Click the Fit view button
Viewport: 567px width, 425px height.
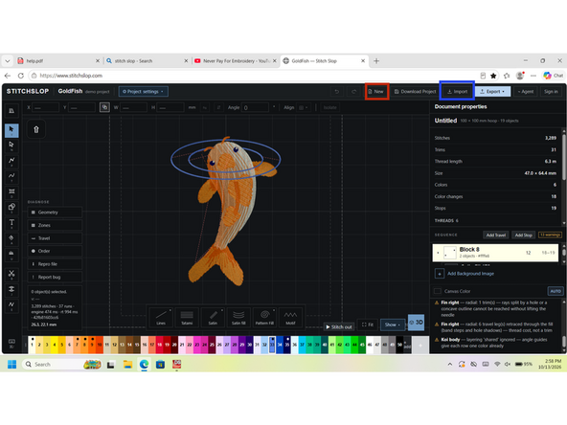point(368,324)
